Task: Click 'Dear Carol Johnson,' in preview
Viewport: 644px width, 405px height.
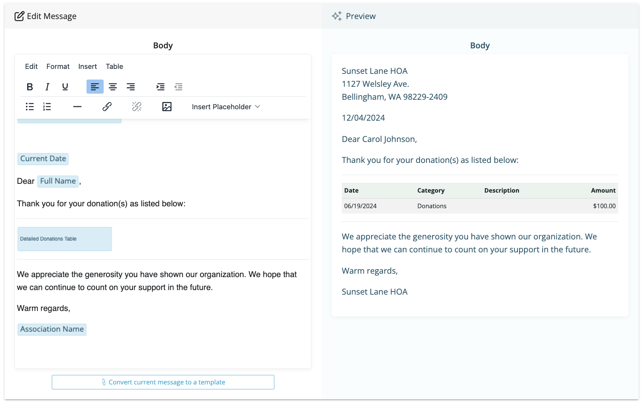Action: (x=379, y=139)
